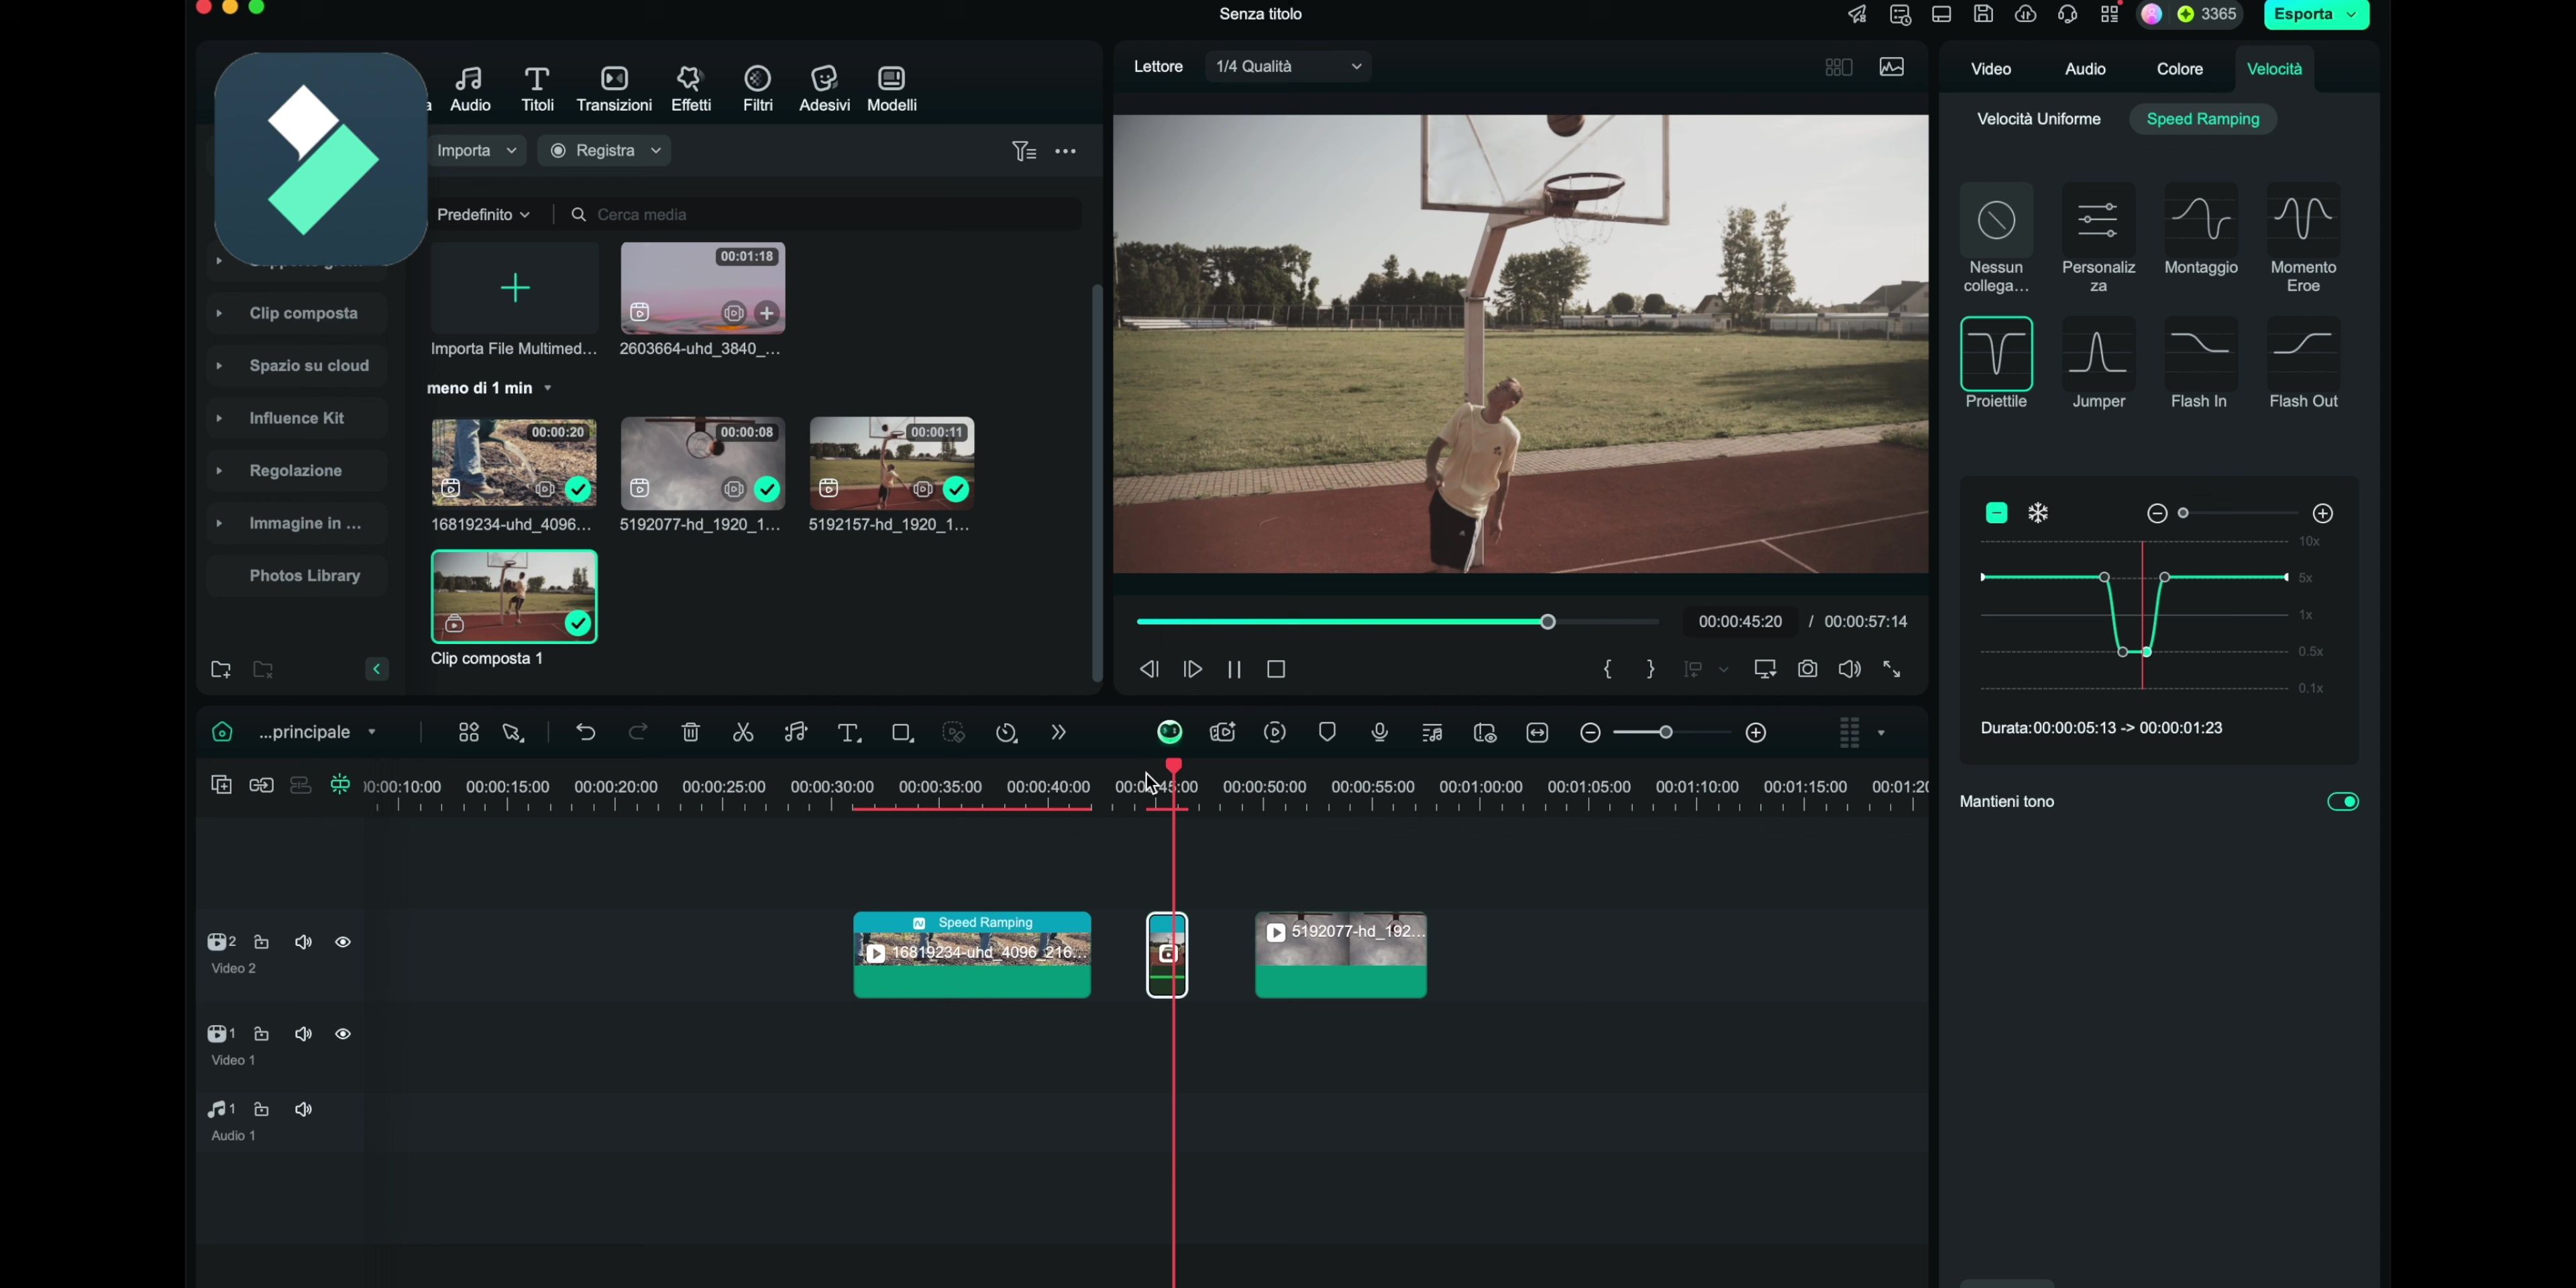Open the Titoli tab
This screenshot has width=2576, height=1288.
pyautogui.click(x=537, y=88)
